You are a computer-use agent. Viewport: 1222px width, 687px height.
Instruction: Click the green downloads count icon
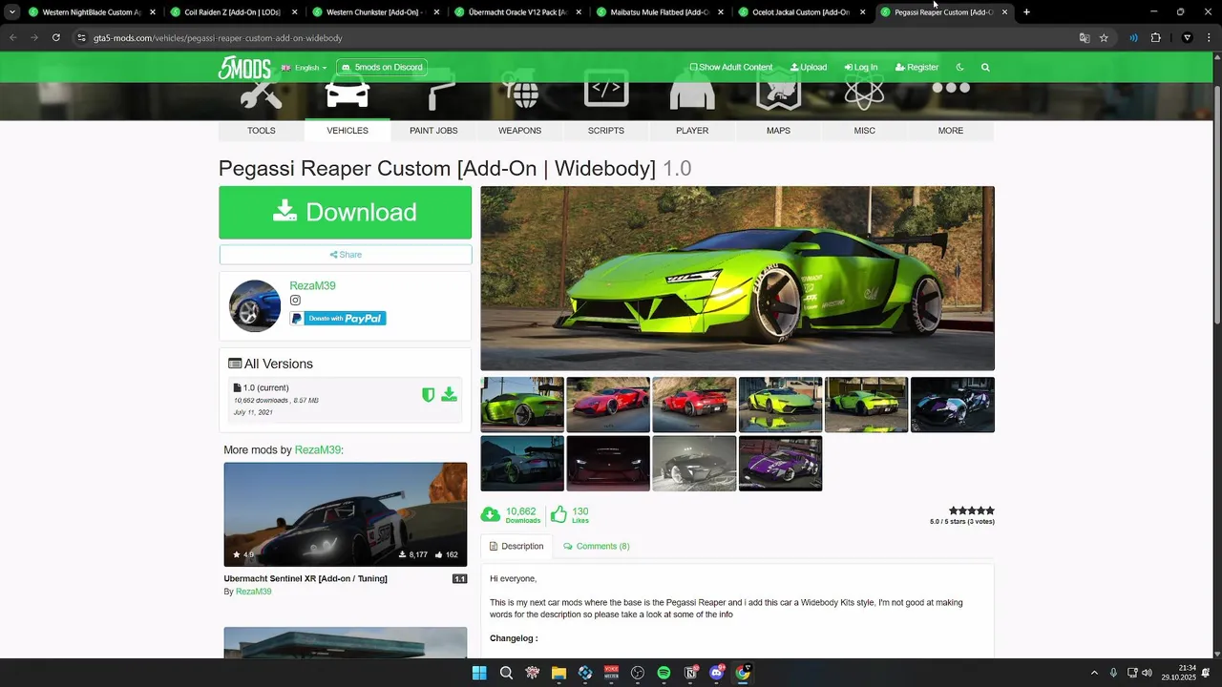(491, 514)
